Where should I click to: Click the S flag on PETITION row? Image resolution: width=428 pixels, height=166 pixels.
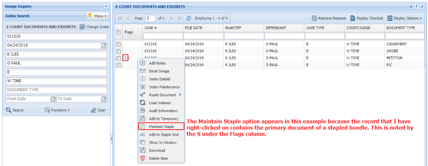coord(125,58)
